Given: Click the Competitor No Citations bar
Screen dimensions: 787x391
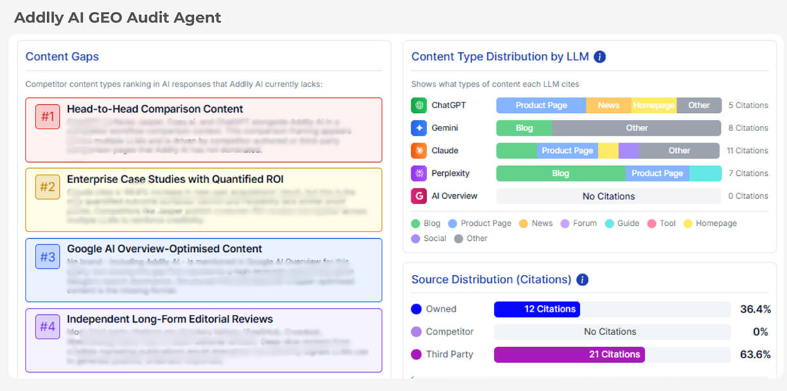Looking at the screenshot, I should 612,332.
